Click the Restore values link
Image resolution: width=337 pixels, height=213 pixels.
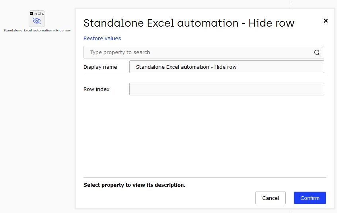(x=102, y=38)
